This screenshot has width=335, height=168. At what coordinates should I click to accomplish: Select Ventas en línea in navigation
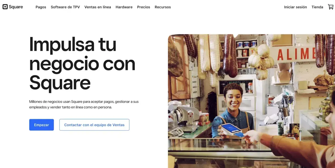tap(98, 7)
